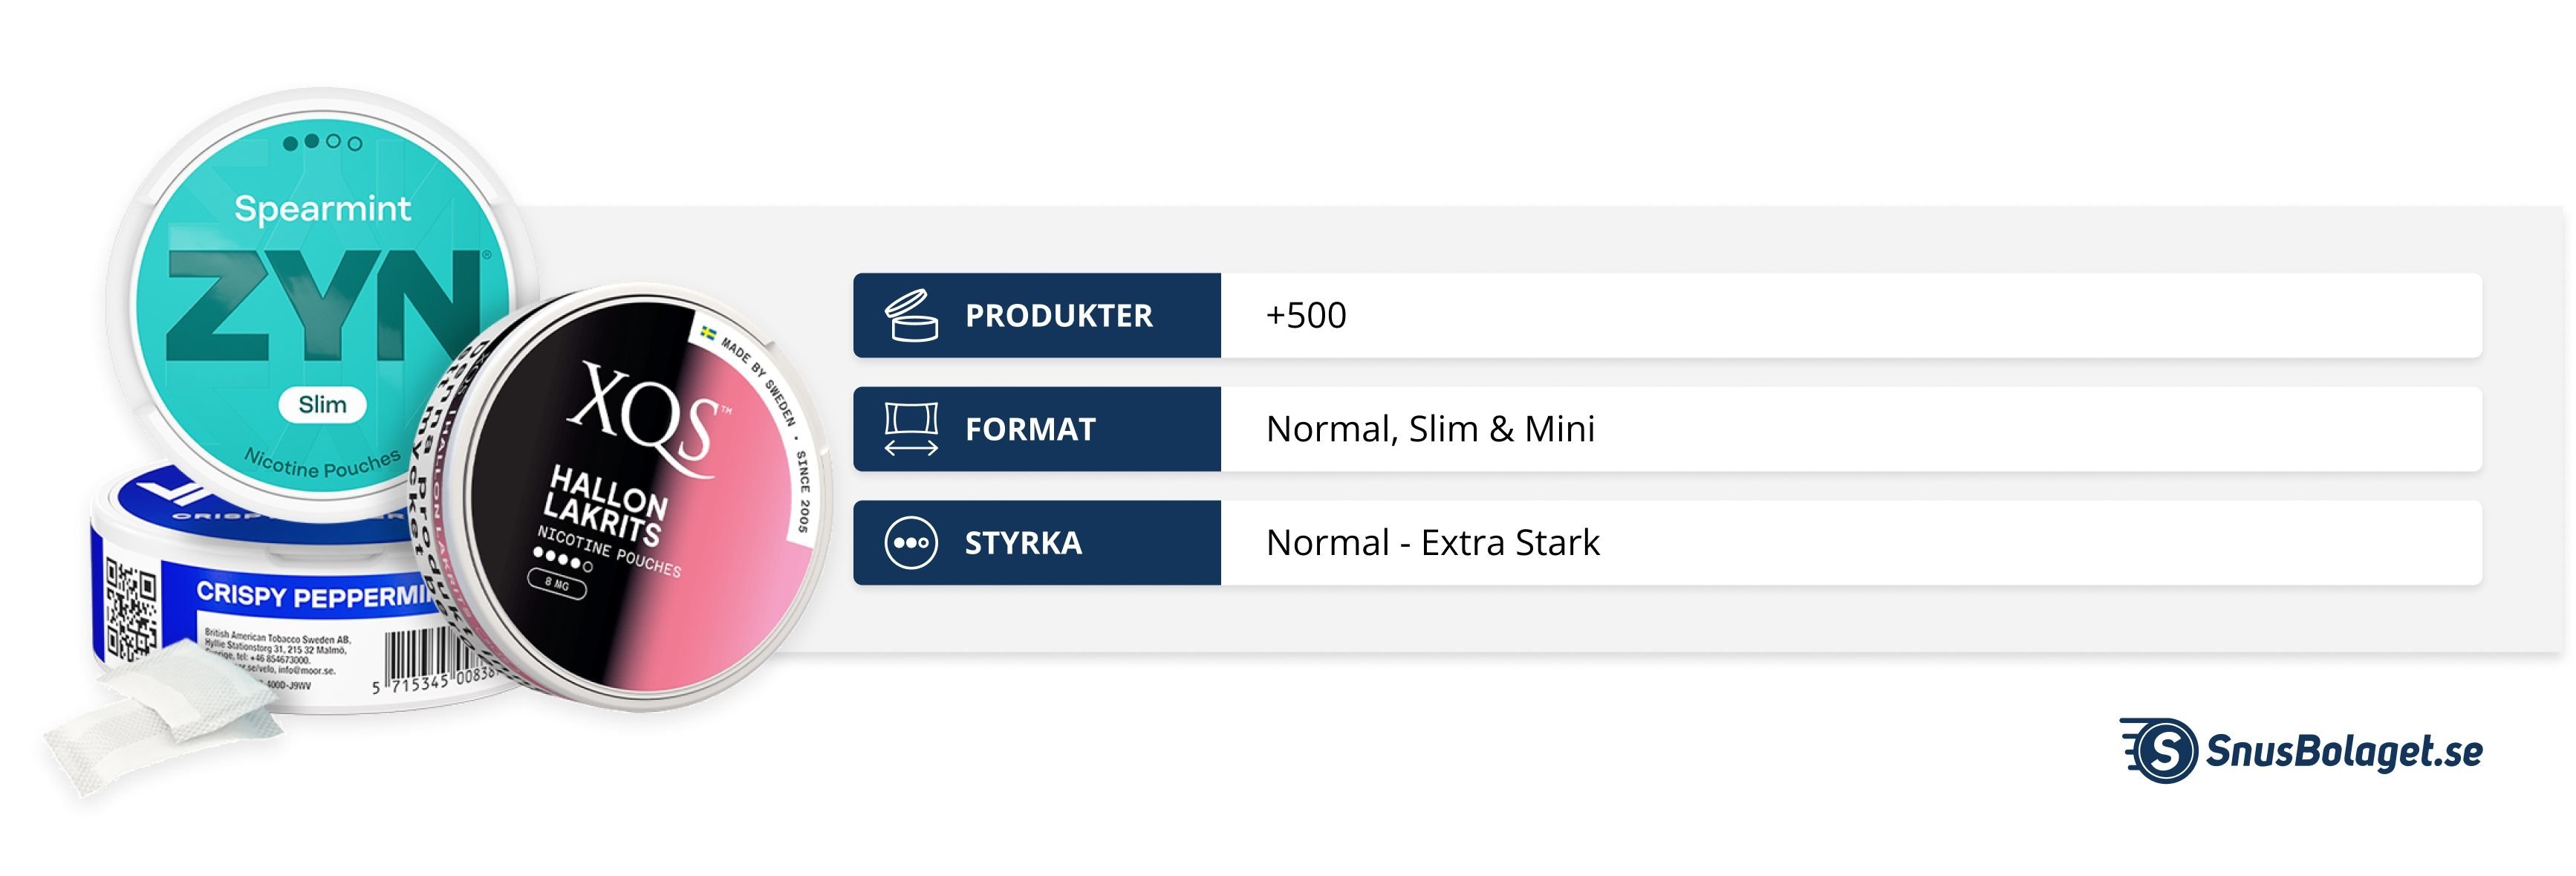Select the PRODUKTER label
Screen dimensions: 2576x876
[x=1058, y=316]
